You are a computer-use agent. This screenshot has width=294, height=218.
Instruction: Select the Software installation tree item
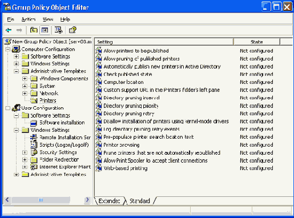(x=62, y=123)
